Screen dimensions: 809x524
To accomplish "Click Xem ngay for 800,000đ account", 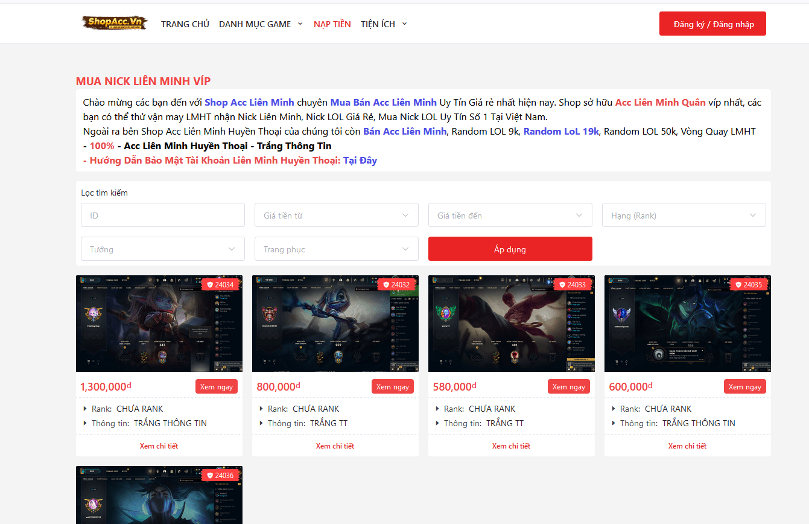I will coord(393,386).
